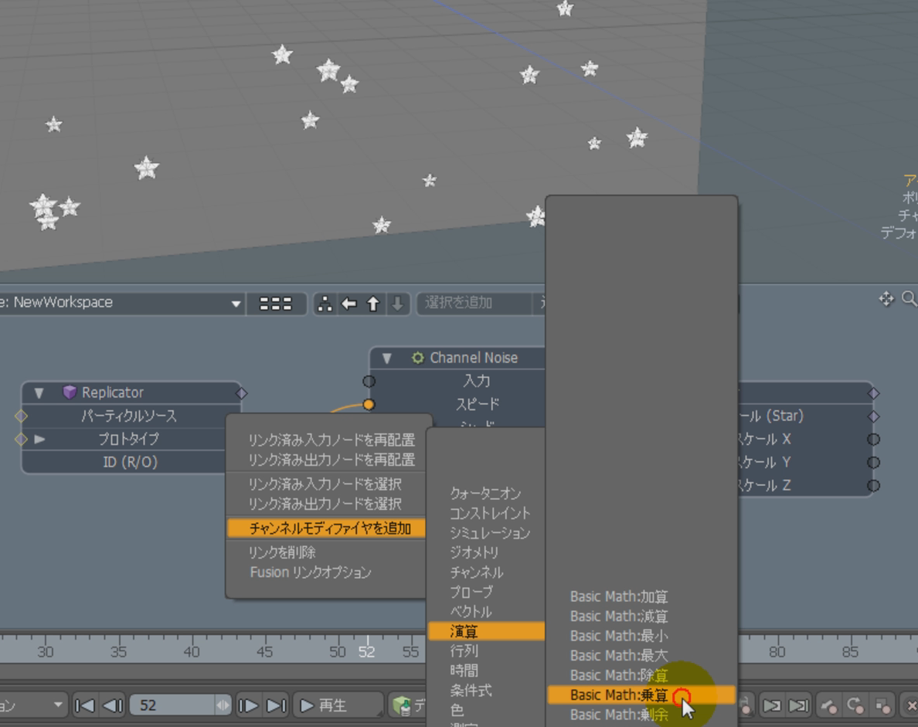Open the NewWorkspace dropdown
The width and height of the screenshot is (918, 727).
(x=235, y=304)
